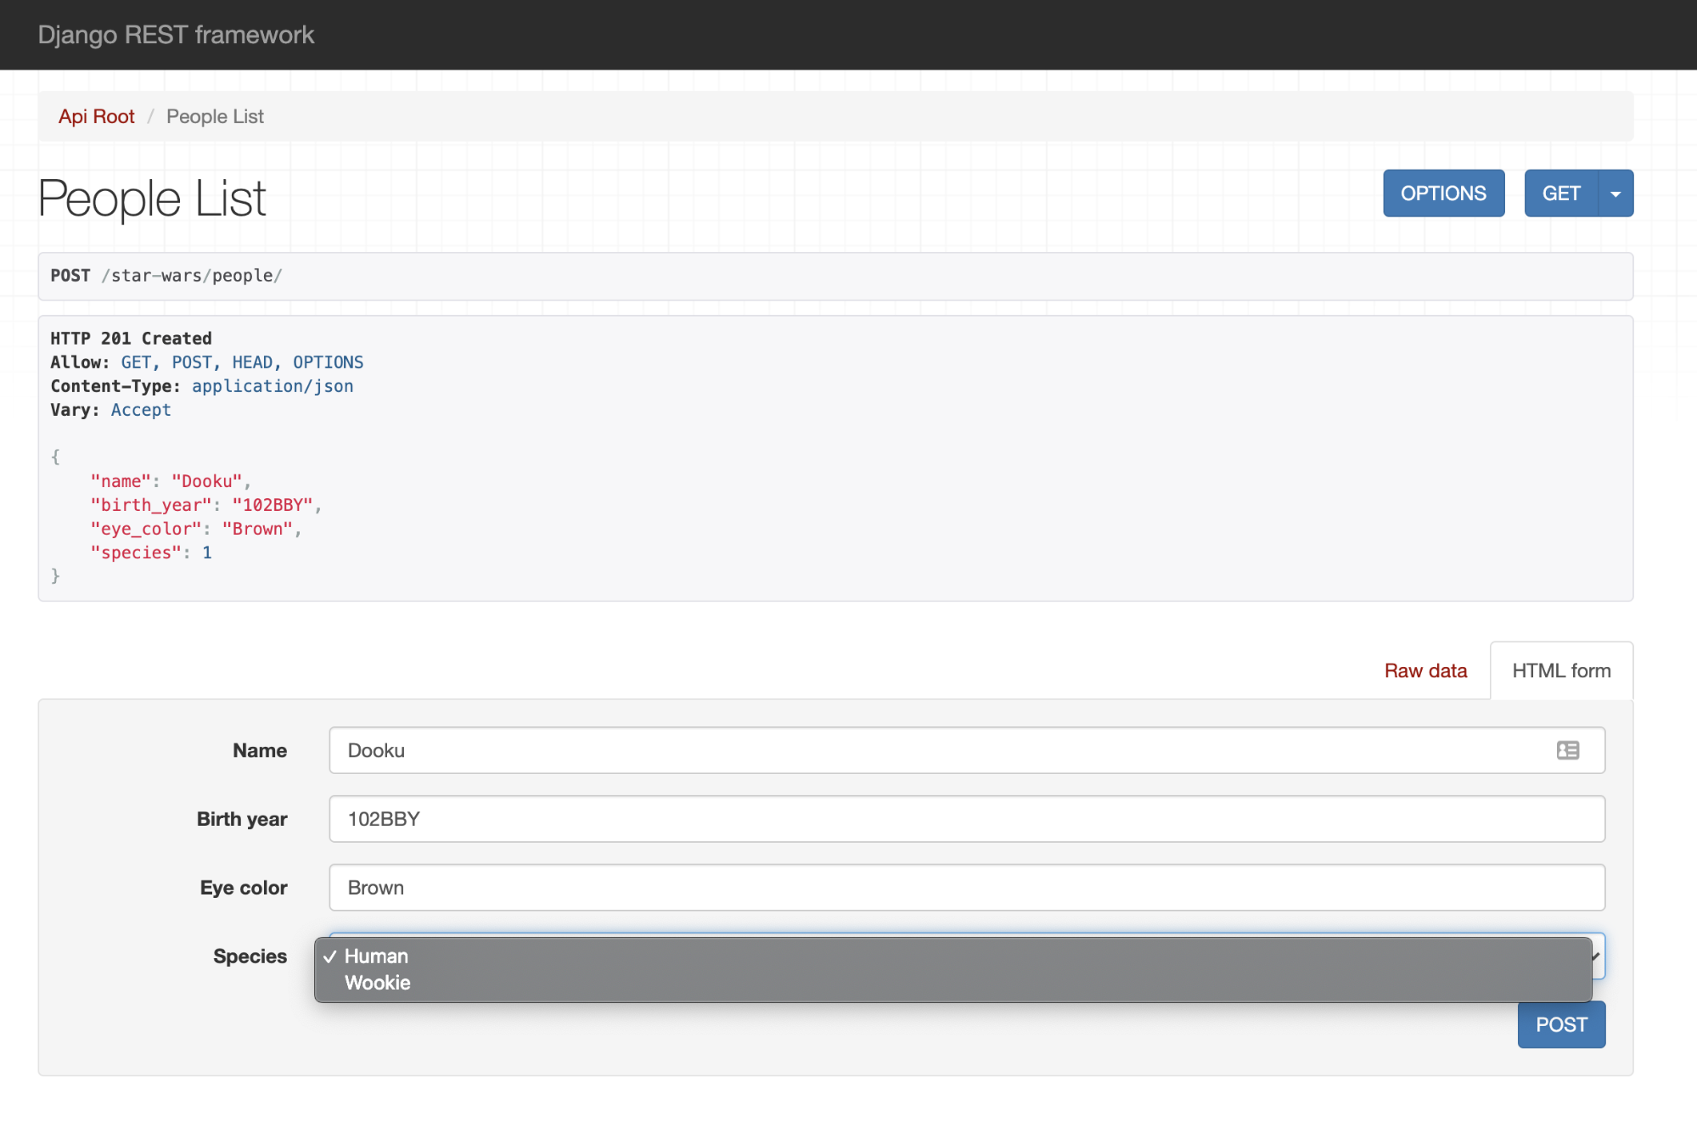Expand the GET format dropdown caret

[x=1616, y=193]
